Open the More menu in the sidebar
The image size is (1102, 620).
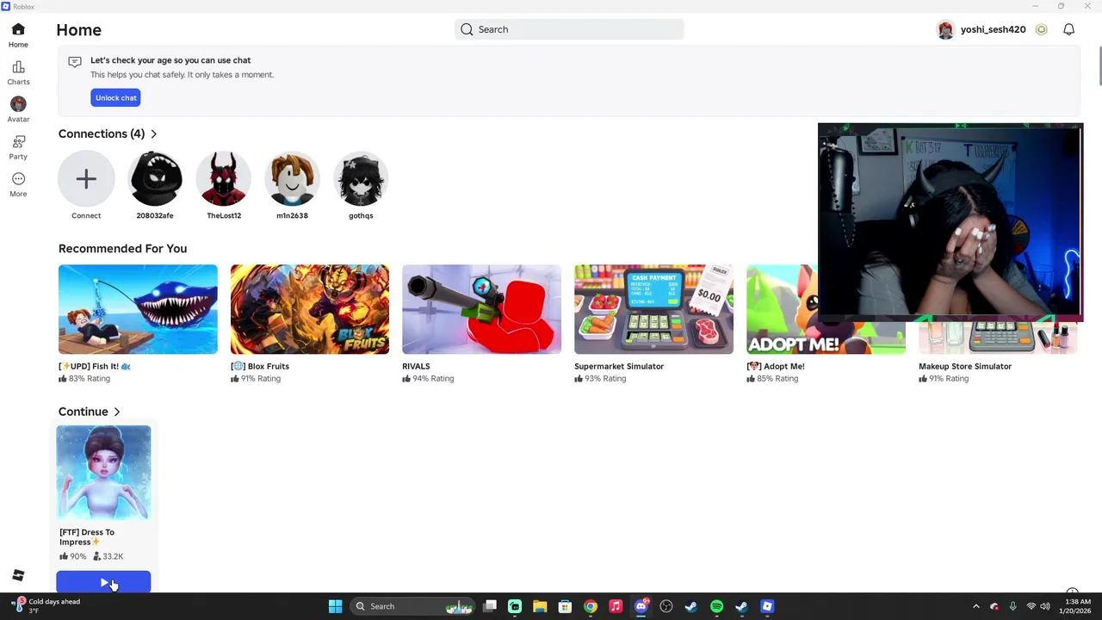pyautogui.click(x=18, y=184)
